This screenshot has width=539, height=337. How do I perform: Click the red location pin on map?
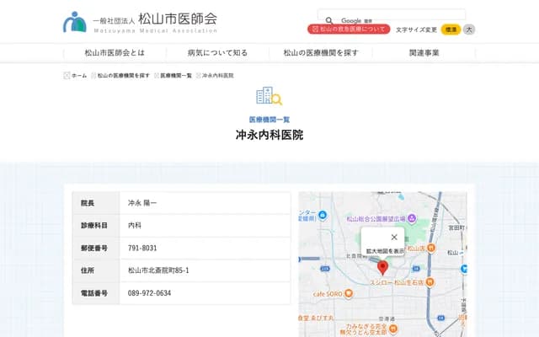[x=382, y=268]
